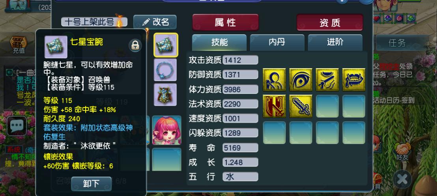Click the 资质 button
This screenshot has height=196, width=437.
[330, 22]
